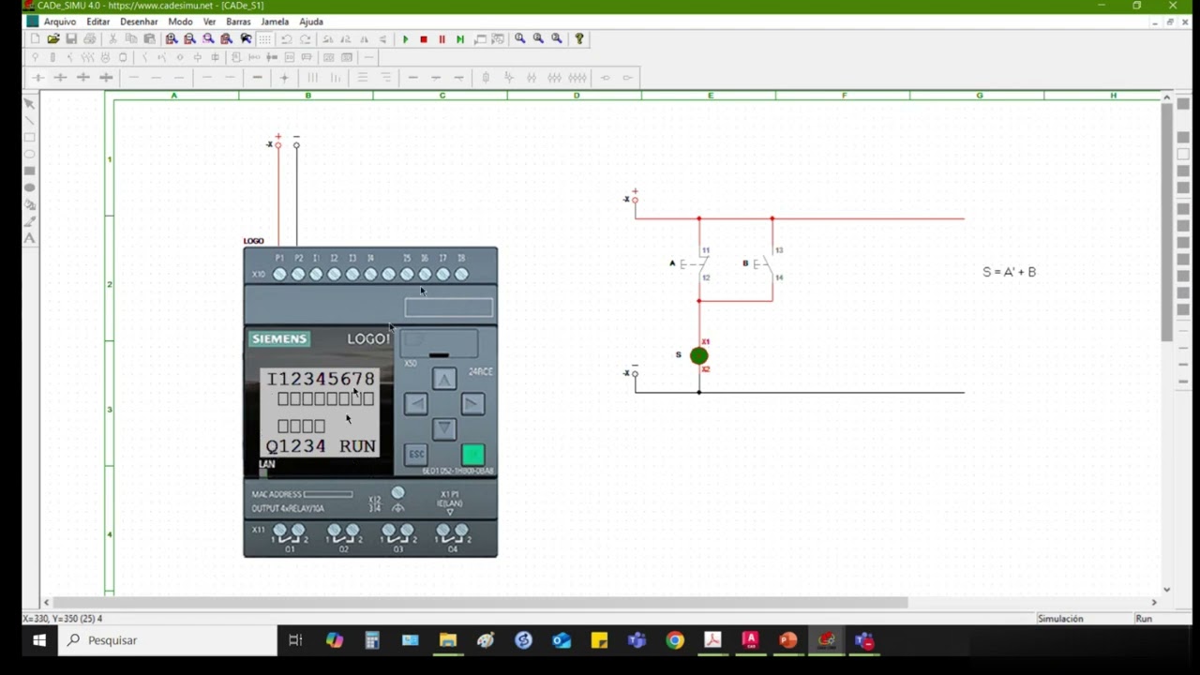Toggle the grid display icon
The width and height of the screenshot is (1200, 675).
(x=265, y=39)
